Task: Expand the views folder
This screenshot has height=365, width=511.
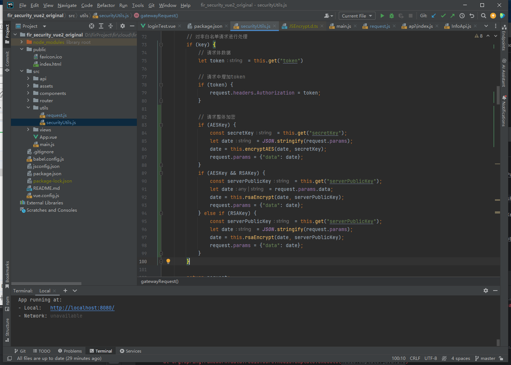Action: coord(28,130)
